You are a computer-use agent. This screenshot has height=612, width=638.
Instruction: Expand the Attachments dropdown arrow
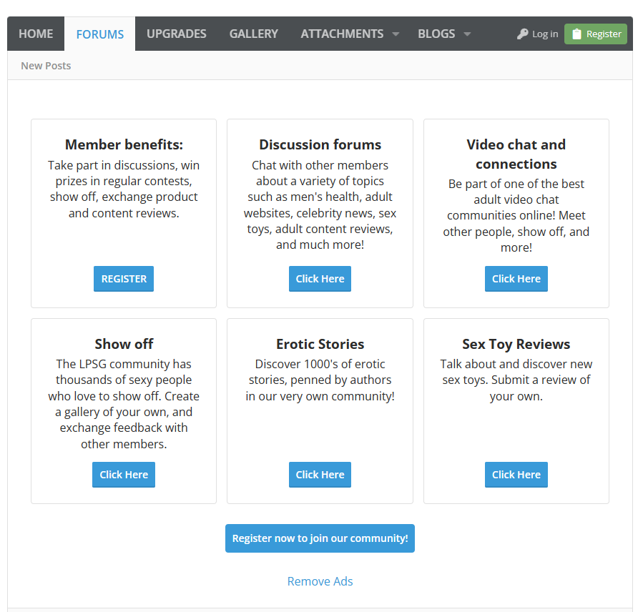[396, 34]
